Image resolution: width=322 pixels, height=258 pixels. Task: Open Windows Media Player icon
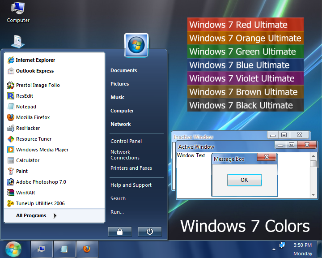click(11, 150)
